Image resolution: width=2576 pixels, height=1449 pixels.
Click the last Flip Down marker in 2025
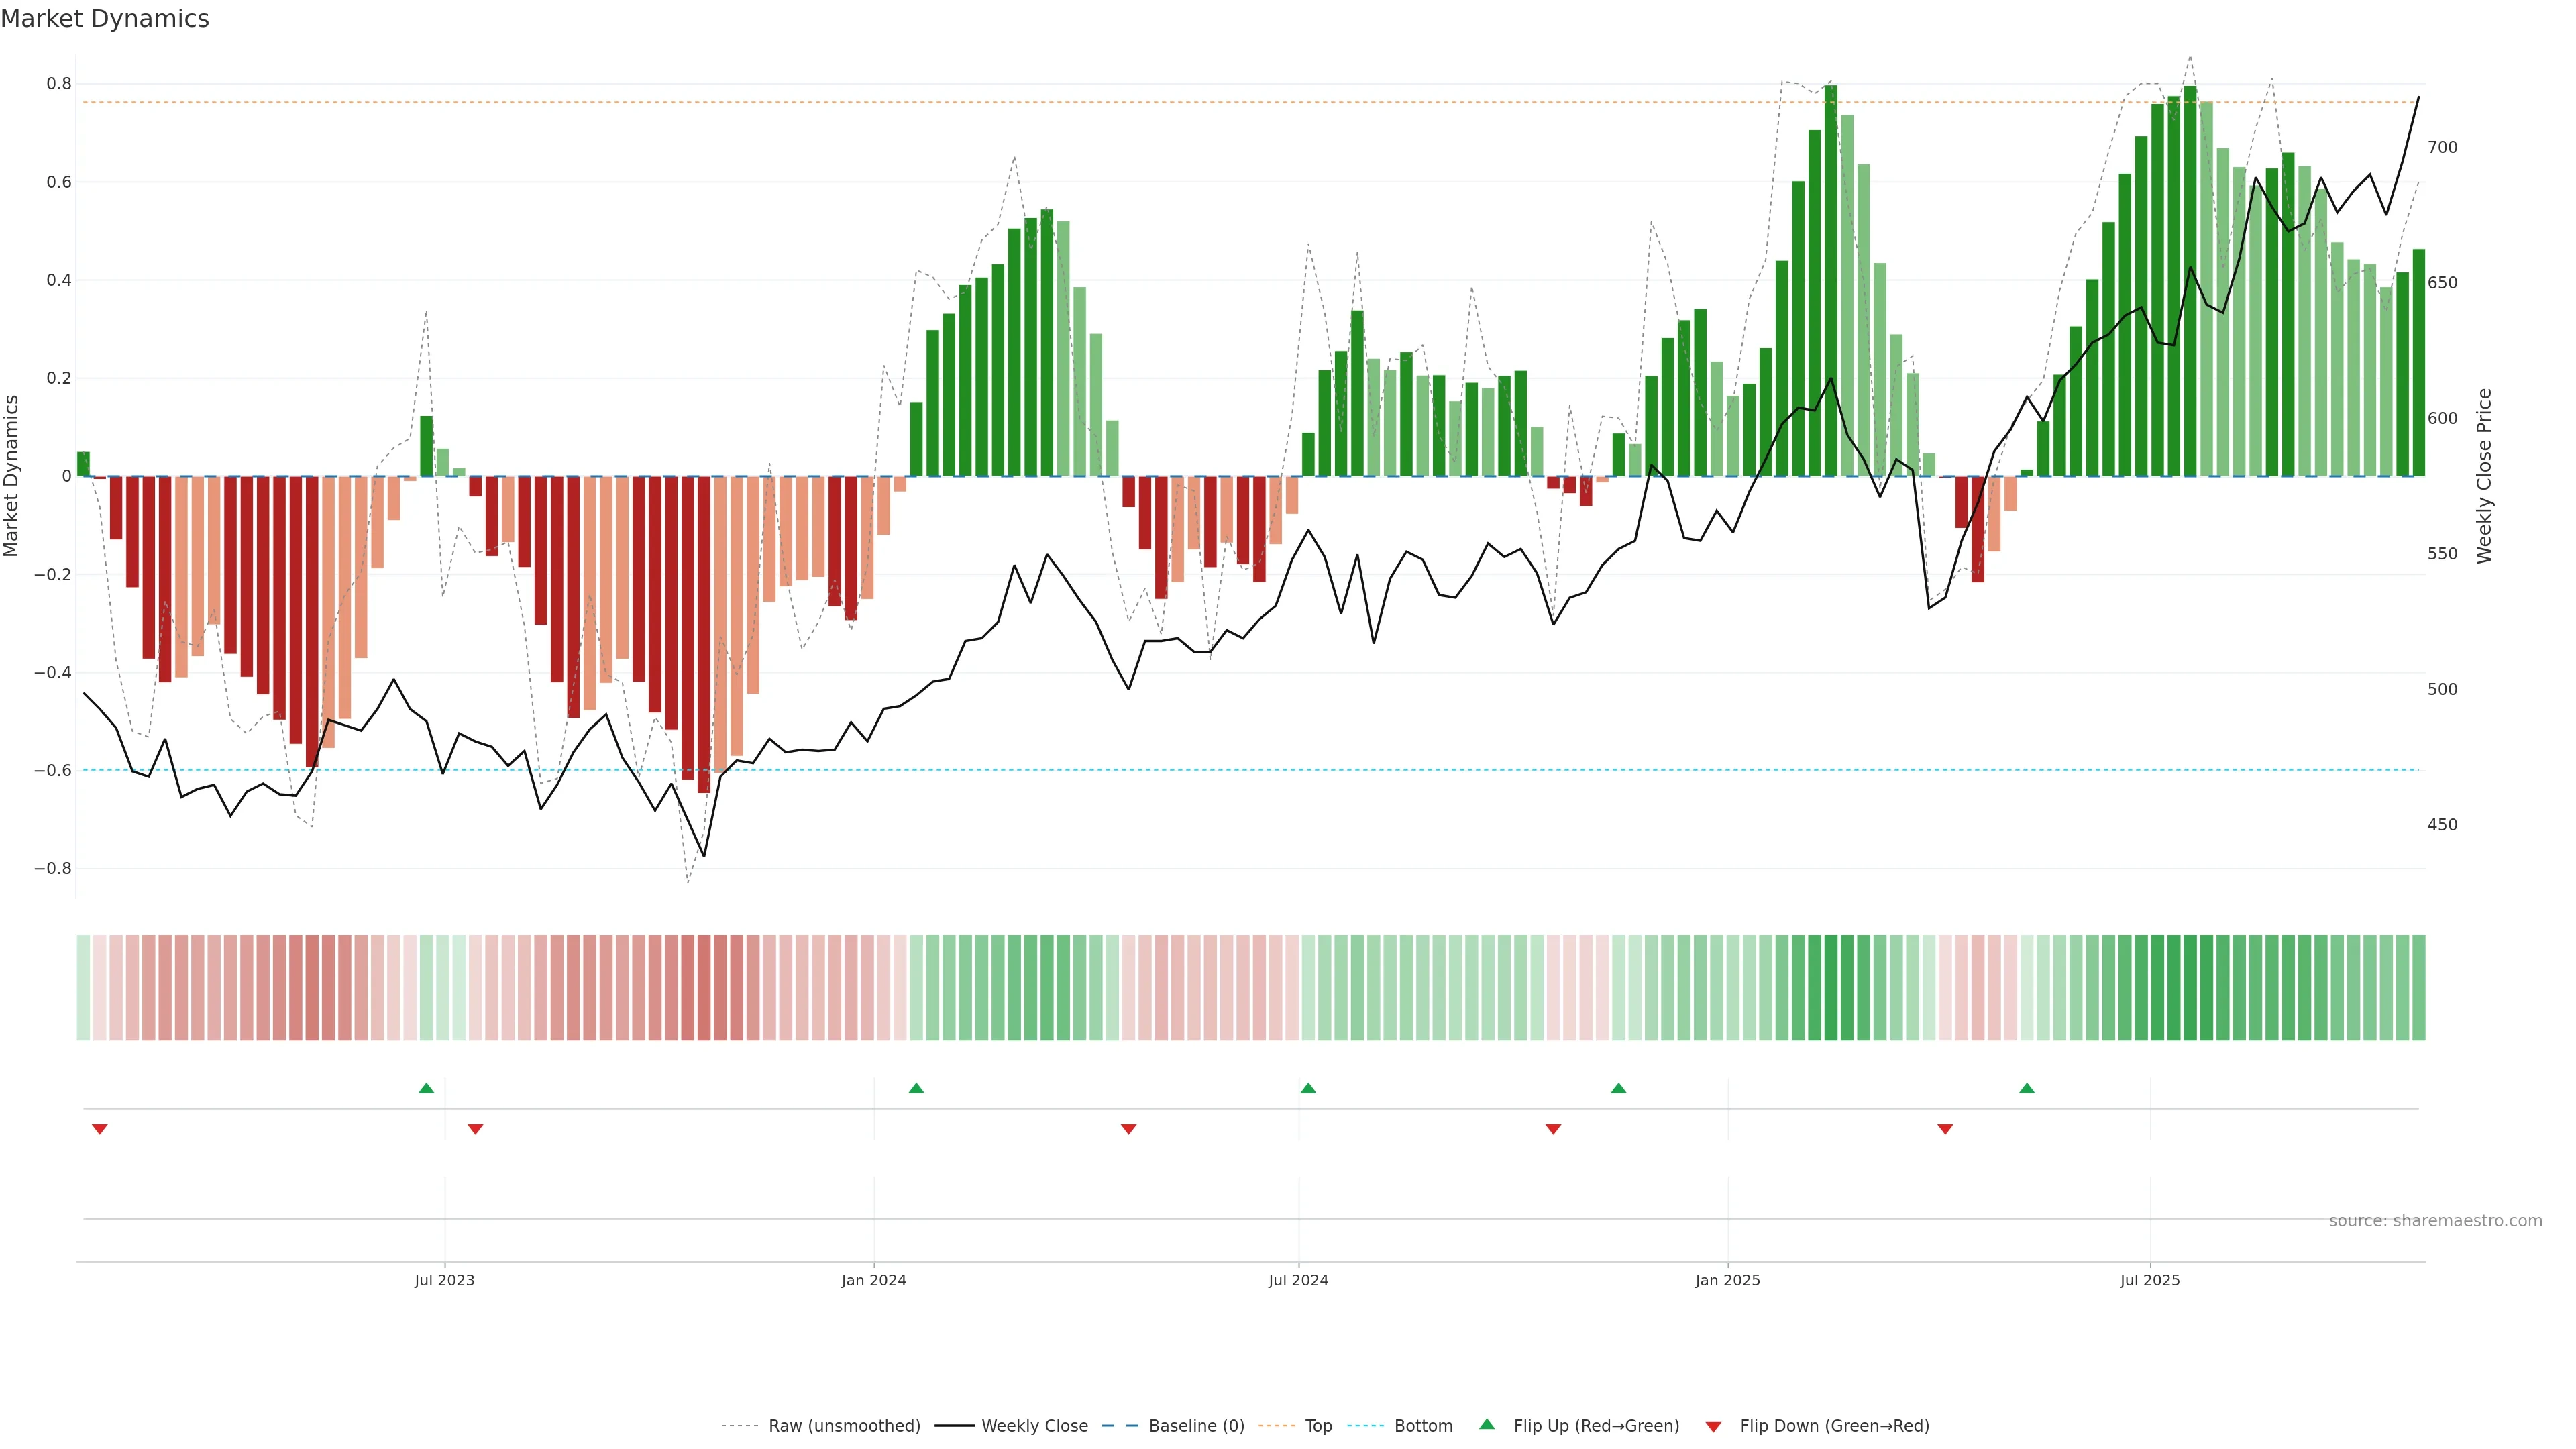pyautogui.click(x=1945, y=1129)
